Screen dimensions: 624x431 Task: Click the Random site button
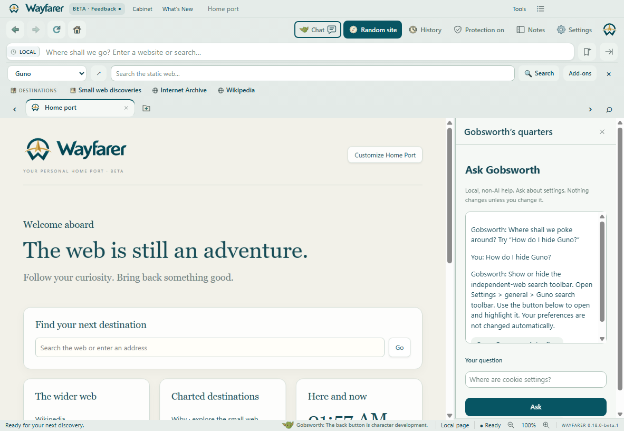pos(372,30)
